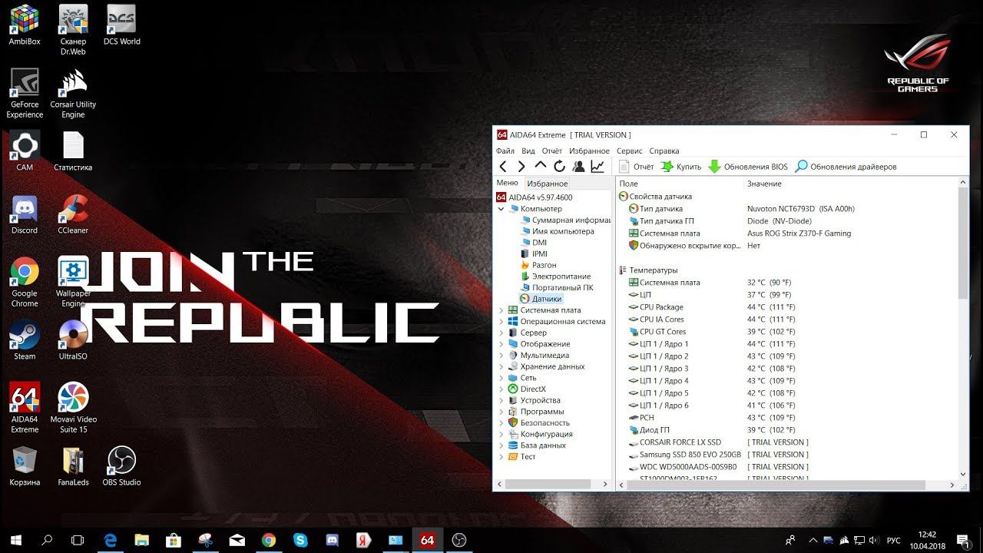Select the CCleaner desktop icon

coord(73,214)
